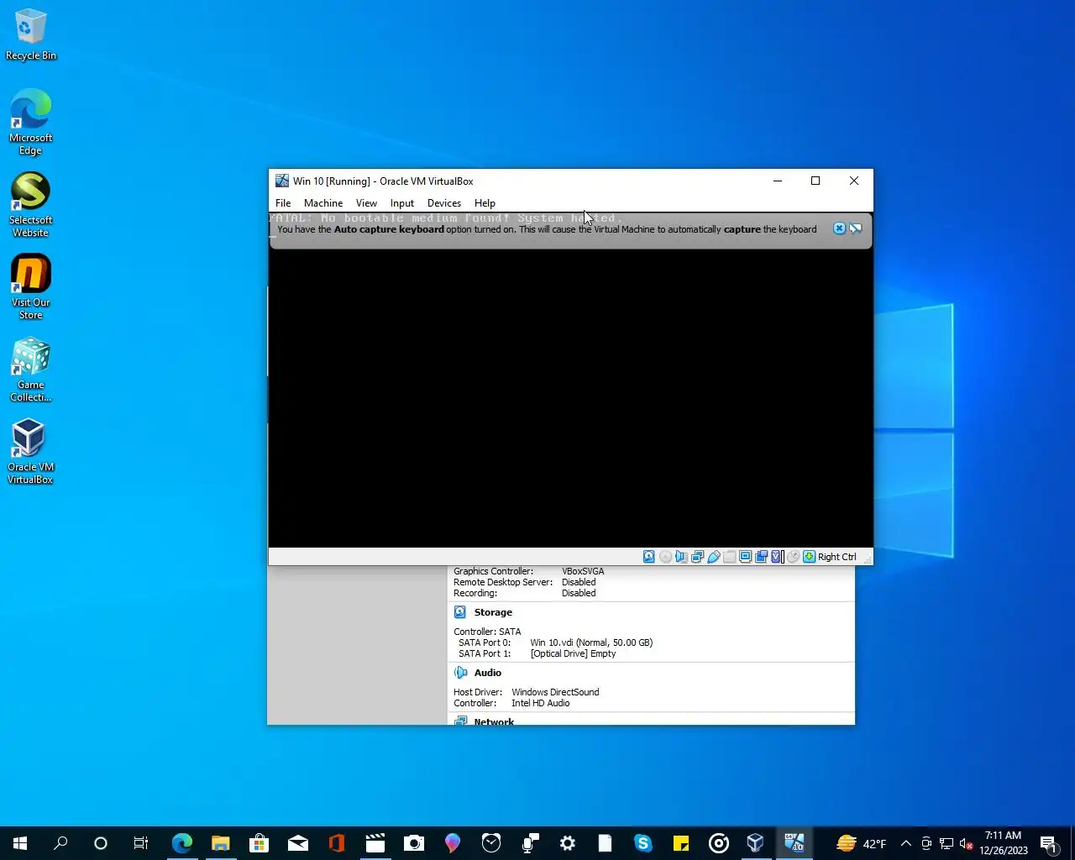Click the keyboard capture host key icon
Viewport: 1075px width, 860px height.
point(809,557)
